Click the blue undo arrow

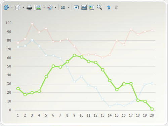pyautogui.click(x=109, y=7)
